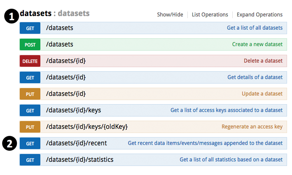The height and width of the screenshot is (175, 292).
Task: Open the 'Delete a dataset' operation
Action: (x=263, y=61)
